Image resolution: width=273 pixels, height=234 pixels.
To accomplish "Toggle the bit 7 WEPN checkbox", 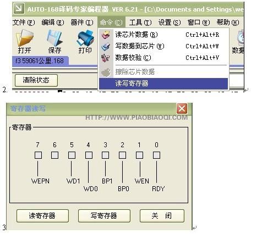I will [x=38, y=155].
